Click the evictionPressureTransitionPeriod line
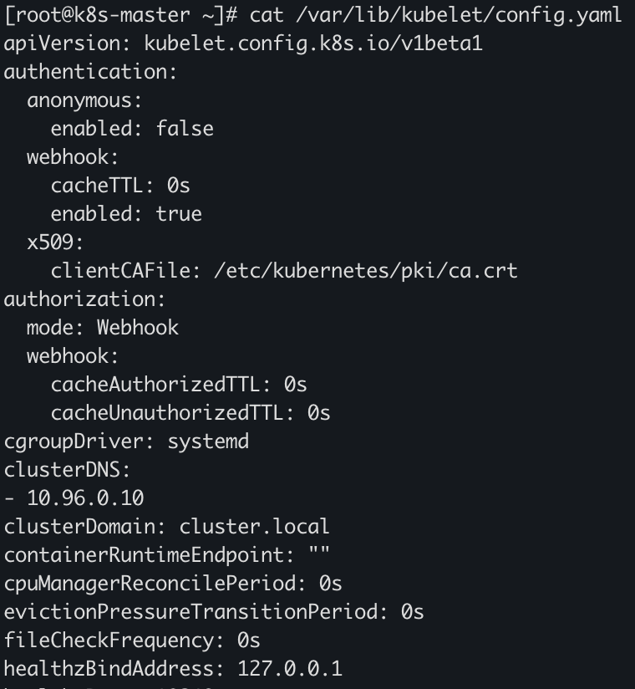This screenshot has width=635, height=689. (214, 612)
